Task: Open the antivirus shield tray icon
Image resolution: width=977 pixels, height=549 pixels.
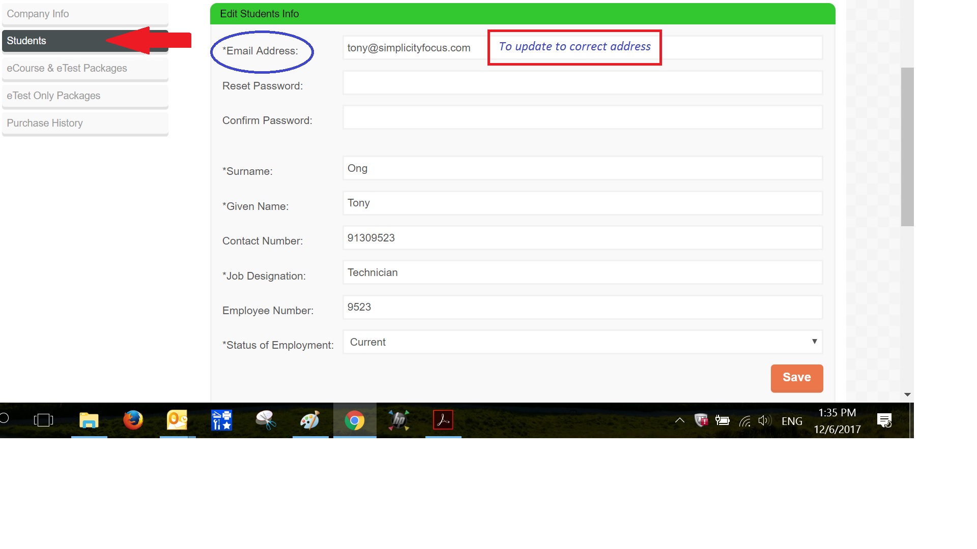Action: [701, 420]
